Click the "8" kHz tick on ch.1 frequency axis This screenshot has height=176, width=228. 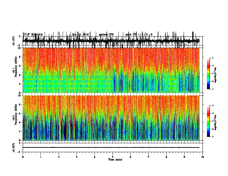point(20,57)
